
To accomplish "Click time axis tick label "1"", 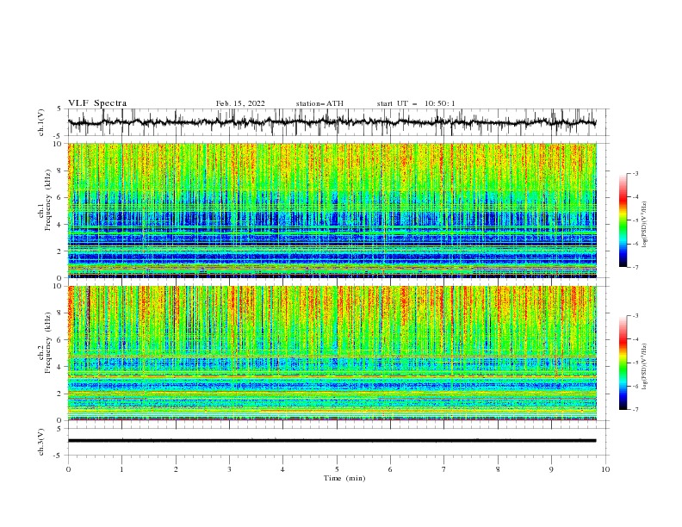I will tap(121, 469).
